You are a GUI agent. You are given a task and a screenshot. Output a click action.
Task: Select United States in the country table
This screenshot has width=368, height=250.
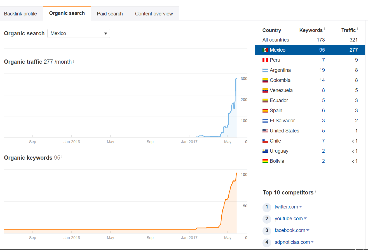click(x=310, y=131)
